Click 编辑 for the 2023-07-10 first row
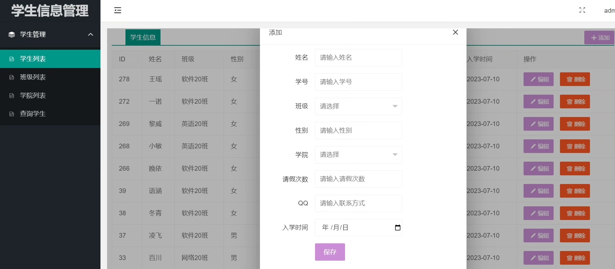Viewport: 615px width, 269px height. pyautogui.click(x=538, y=79)
